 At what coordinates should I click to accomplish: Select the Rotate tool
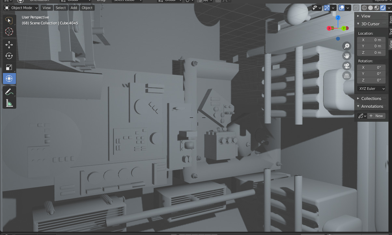click(x=9, y=56)
